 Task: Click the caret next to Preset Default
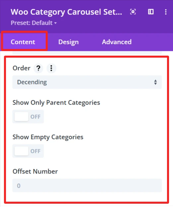pos(55,23)
